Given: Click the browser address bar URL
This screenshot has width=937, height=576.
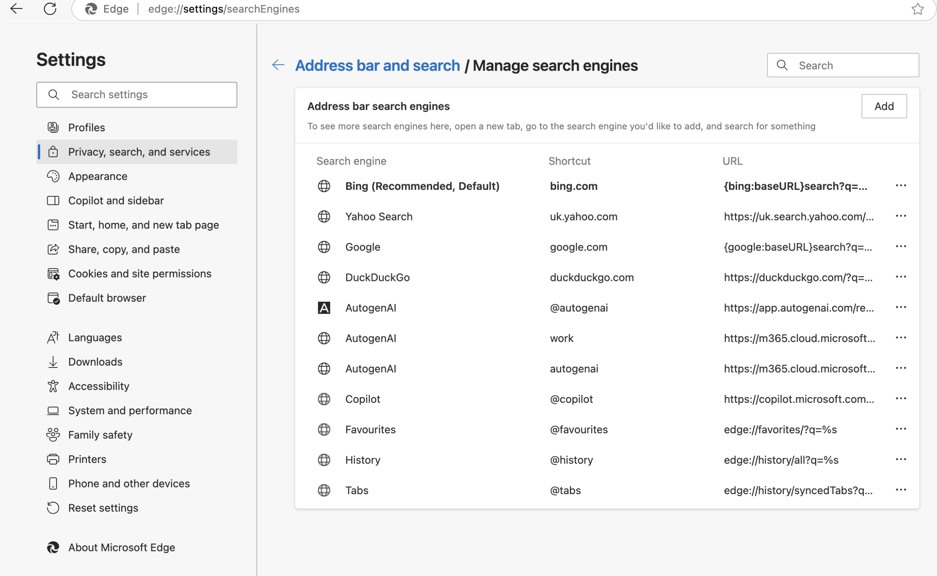Looking at the screenshot, I should (224, 9).
